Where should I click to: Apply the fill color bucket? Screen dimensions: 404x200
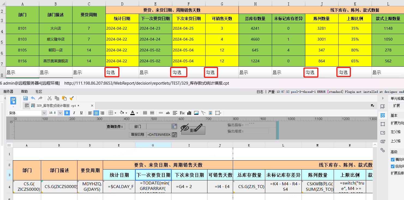click(x=122, y=113)
